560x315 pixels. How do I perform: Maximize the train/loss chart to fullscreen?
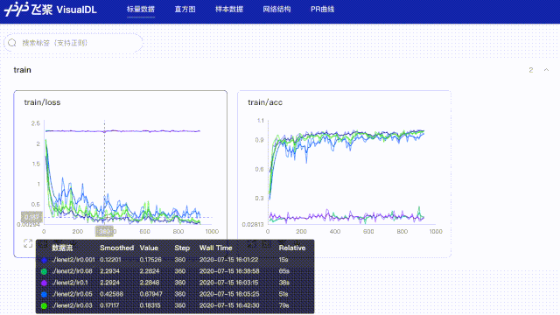pyautogui.click(x=28, y=243)
